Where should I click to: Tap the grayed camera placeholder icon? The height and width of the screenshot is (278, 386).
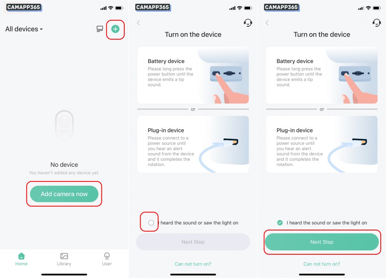(x=64, y=124)
